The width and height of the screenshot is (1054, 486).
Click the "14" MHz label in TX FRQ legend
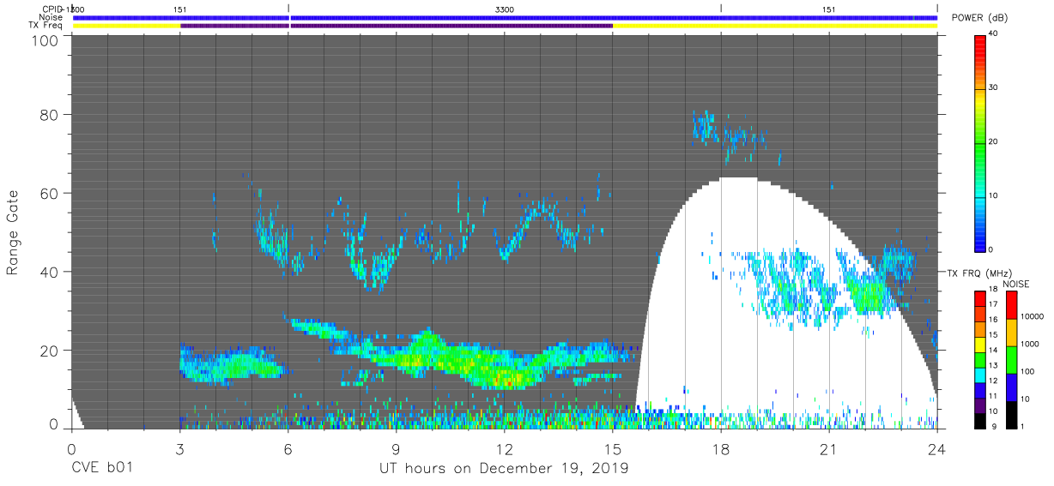pos(994,351)
